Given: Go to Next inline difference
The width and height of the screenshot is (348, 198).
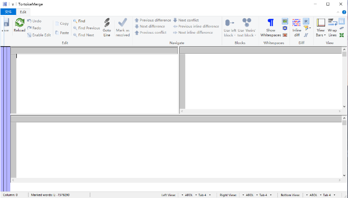Looking at the screenshot, I should coord(193,33).
